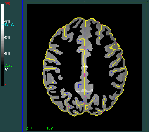Click the 200 tick on the intensity scale
149x132 pixels.
[7, 21]
